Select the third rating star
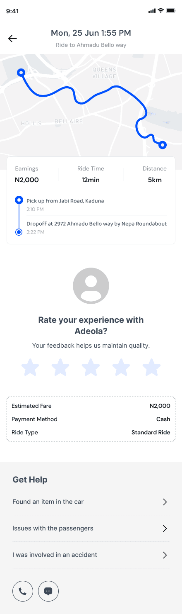The image size is (182, 614). 91,368
